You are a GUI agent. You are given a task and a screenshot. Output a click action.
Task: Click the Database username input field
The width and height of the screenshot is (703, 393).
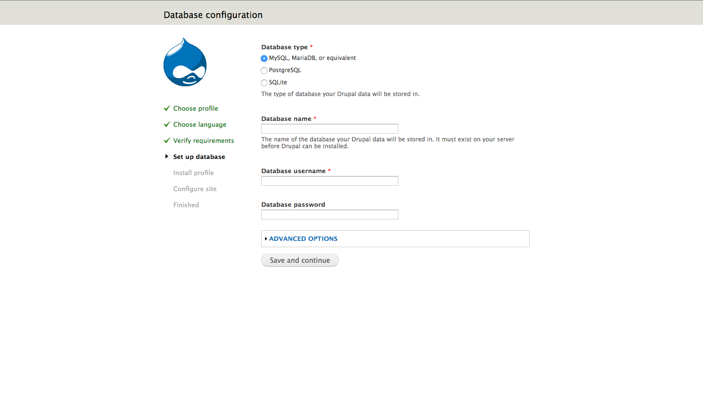[x=330, y=181]
